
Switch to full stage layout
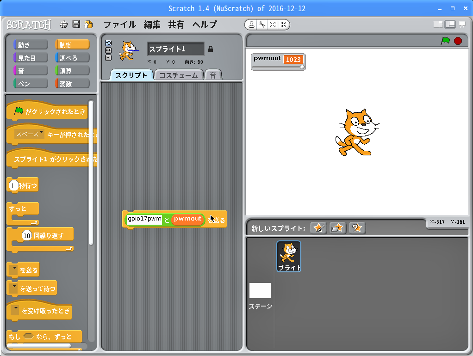click(450, 25)
